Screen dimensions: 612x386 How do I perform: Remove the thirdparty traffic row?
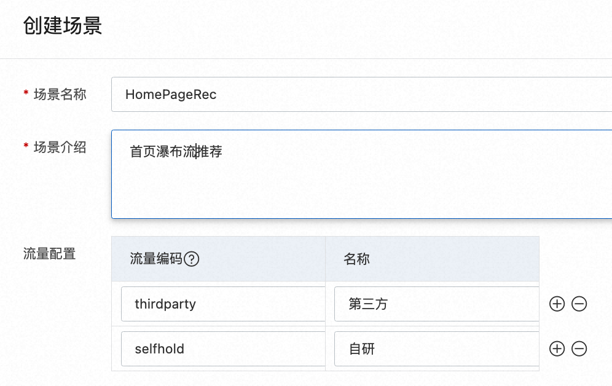[x=579, y=304]
